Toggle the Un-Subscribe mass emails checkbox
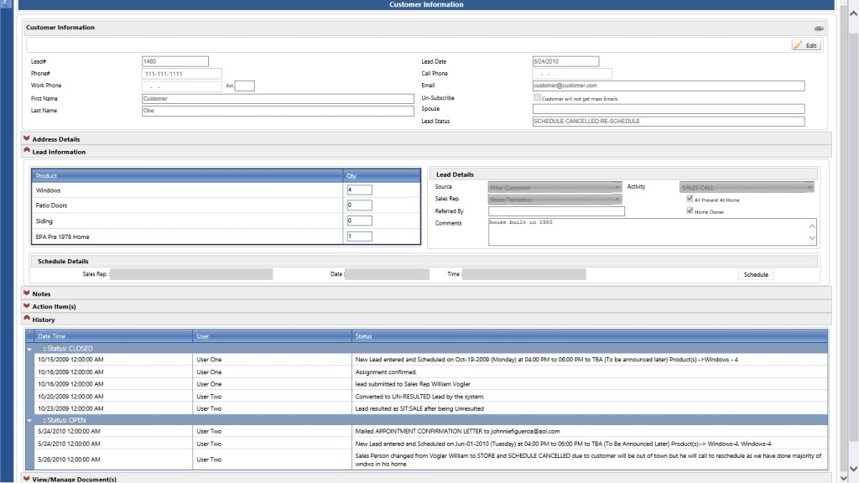 [x=537, y=97]
